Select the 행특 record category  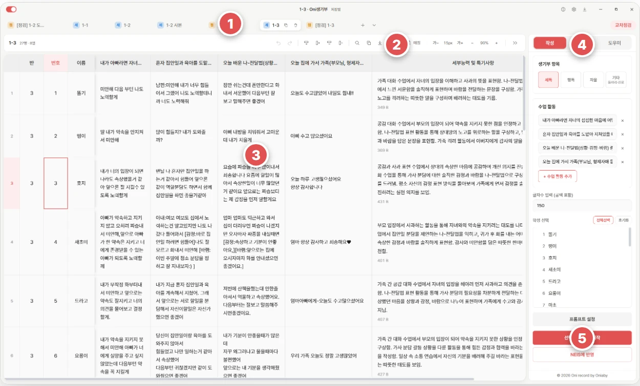(571, 80)
